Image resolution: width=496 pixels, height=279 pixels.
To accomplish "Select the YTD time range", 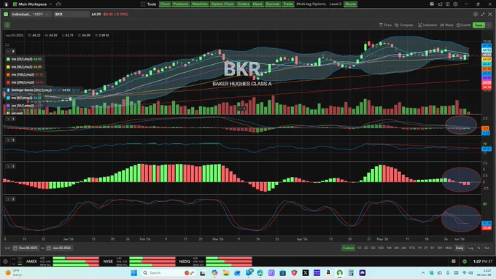I will 411,248.
